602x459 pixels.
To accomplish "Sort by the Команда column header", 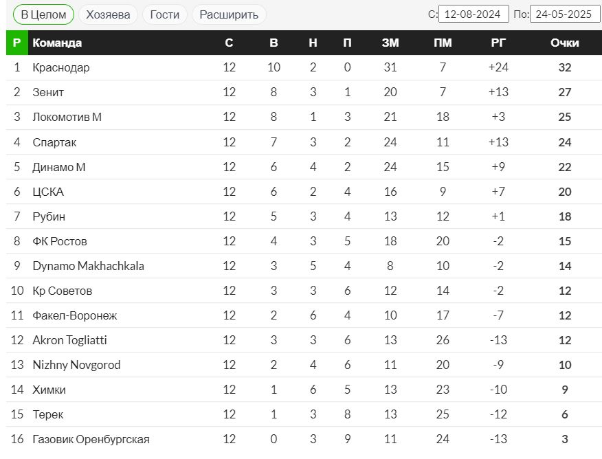I will (x=57, y=43).
